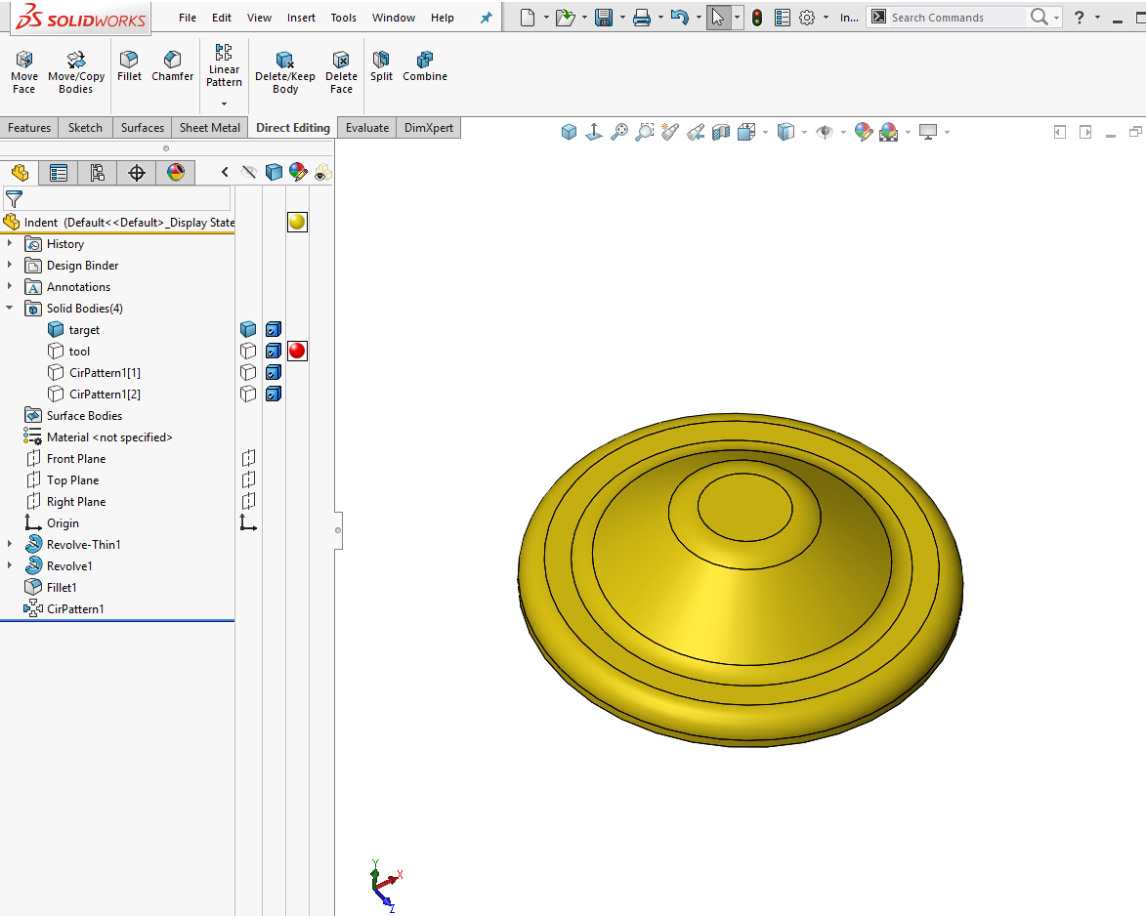1146x916 pixels.
Task: Open the Save dropdown arrow
Action: click(622, 18)
